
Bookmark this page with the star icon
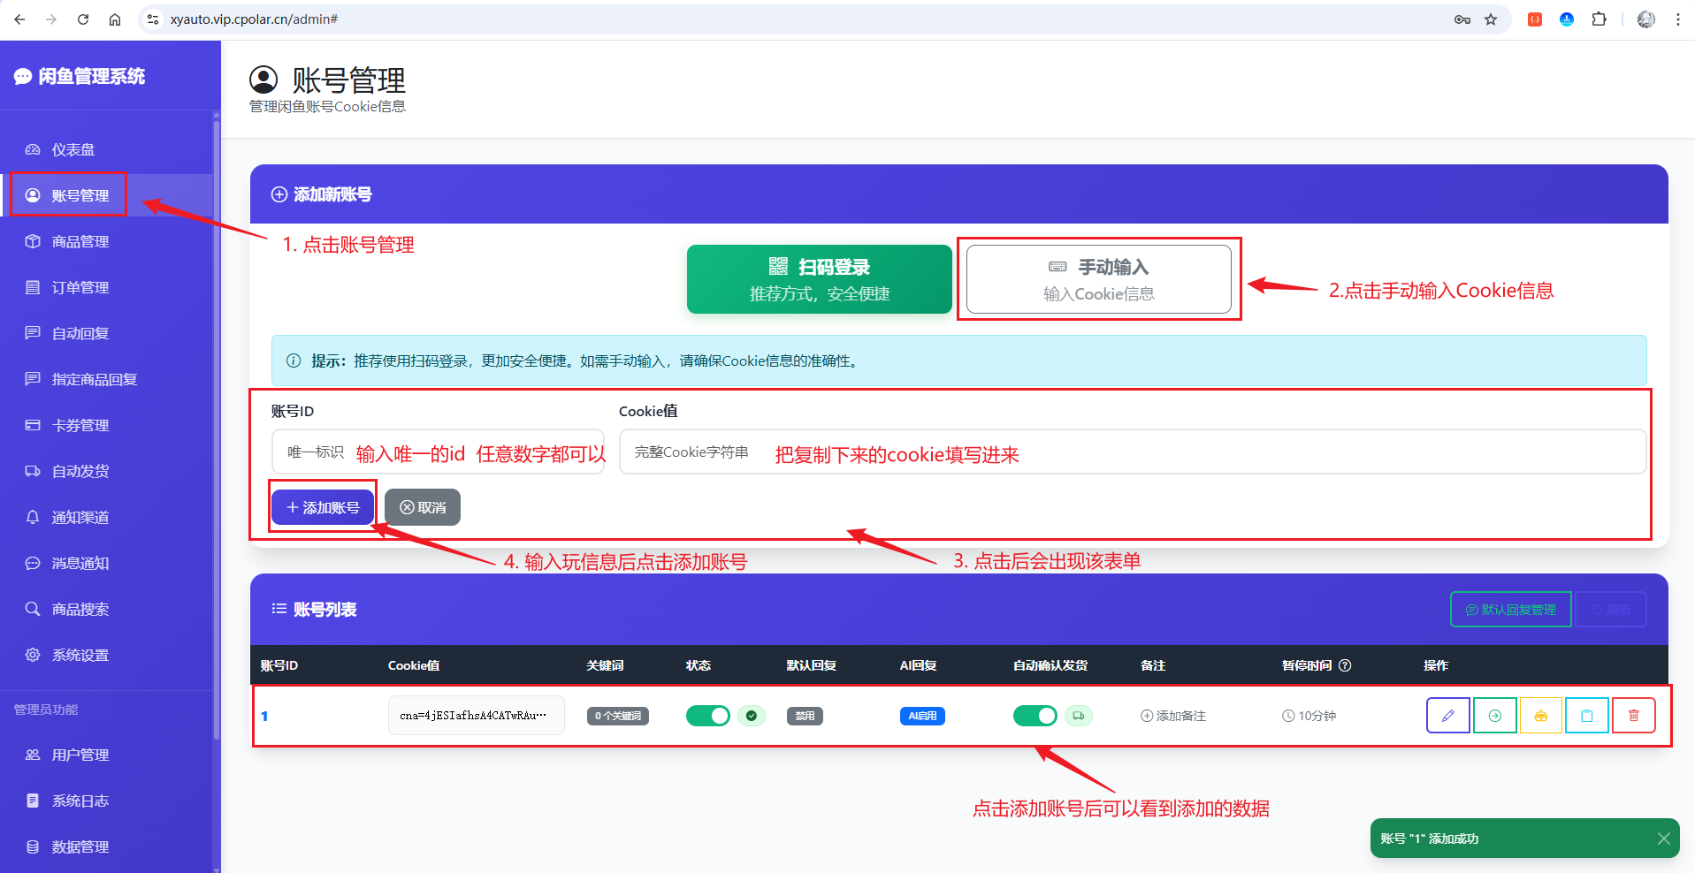click(x=1491, y=19)
